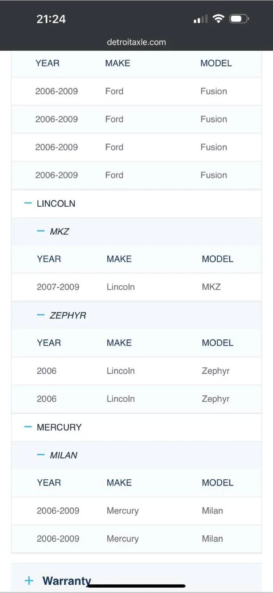Image resolution: width=273 pixels, height=593 pixels.
Task: Click the Warranty plus icon
Action: (29, 581)
